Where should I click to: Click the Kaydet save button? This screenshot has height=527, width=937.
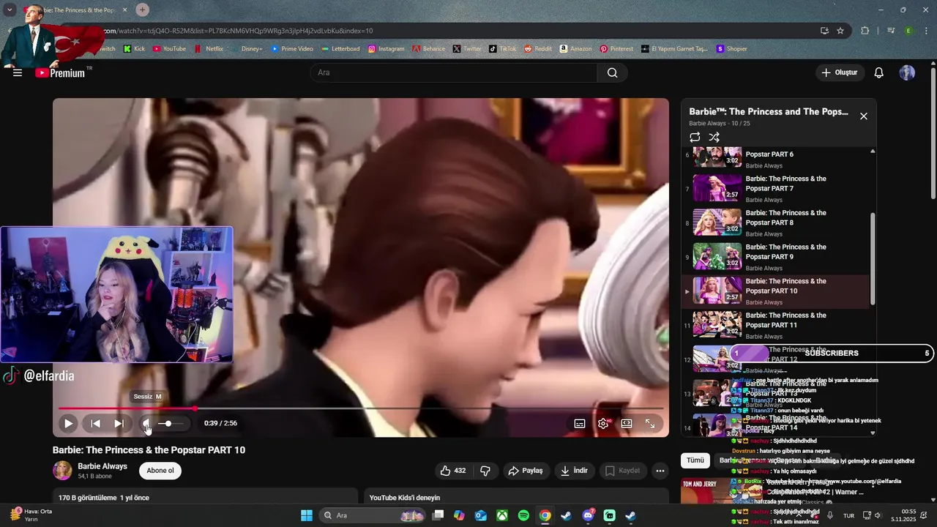(x=622, y=471)
